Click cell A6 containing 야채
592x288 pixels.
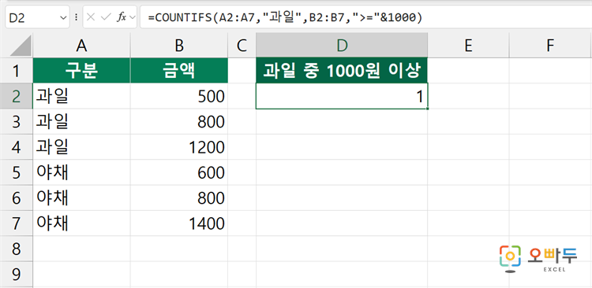point(81,198)
